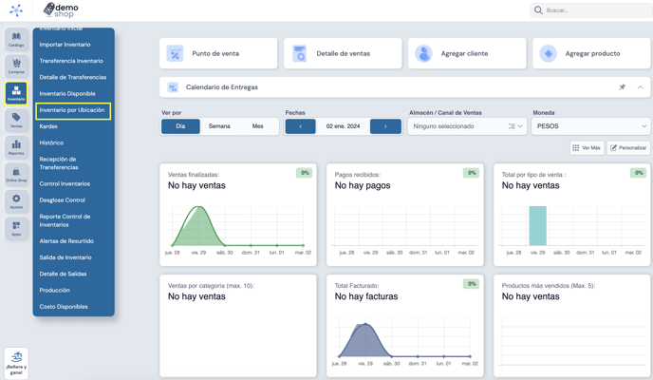Open Punto de venta shortcut
The width and height of the screenshot is (653, 380).
click(x=218, y=54)
